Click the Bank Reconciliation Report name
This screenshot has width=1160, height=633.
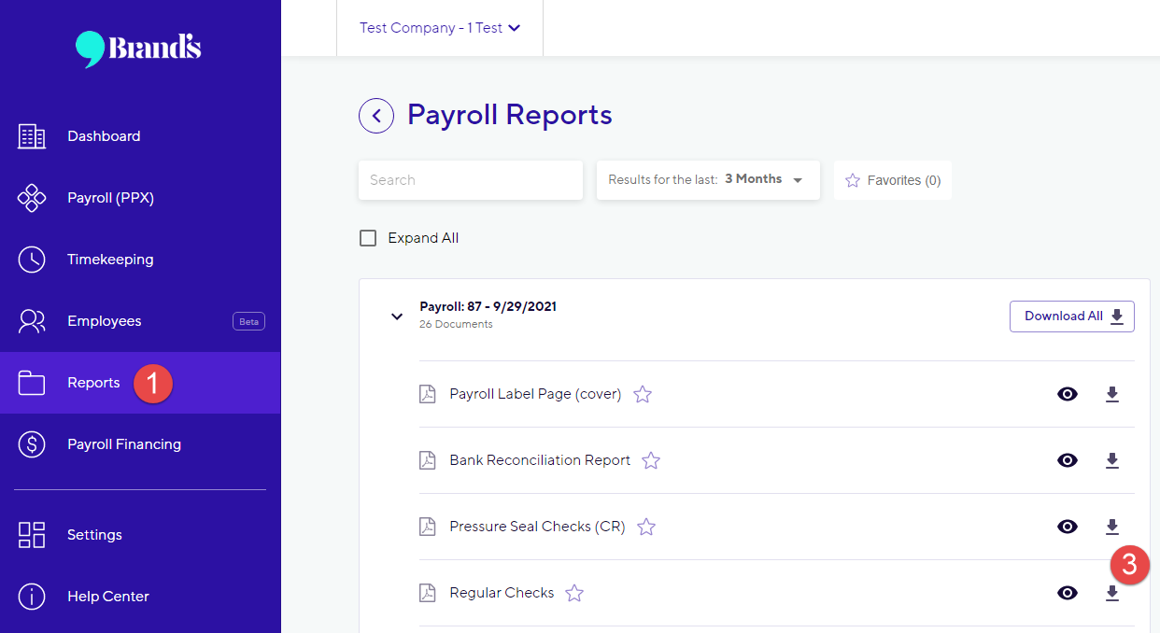[540, 460]
